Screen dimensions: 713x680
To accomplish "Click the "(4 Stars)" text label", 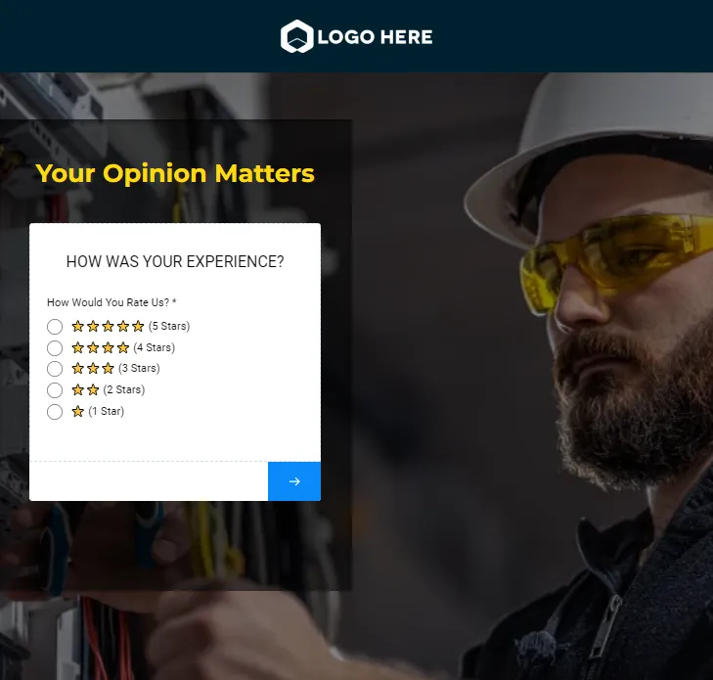I will pyautogui.click(x=155, y=347).
